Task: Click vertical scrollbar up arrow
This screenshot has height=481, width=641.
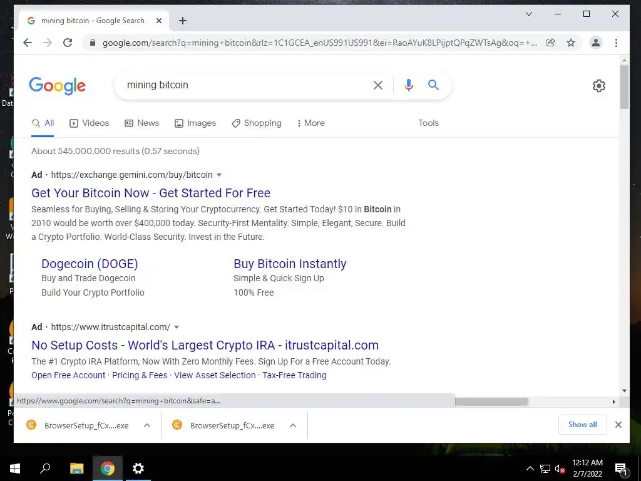Action: [x=624, y=60]
